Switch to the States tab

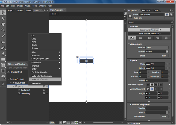[x=28, y=10]
